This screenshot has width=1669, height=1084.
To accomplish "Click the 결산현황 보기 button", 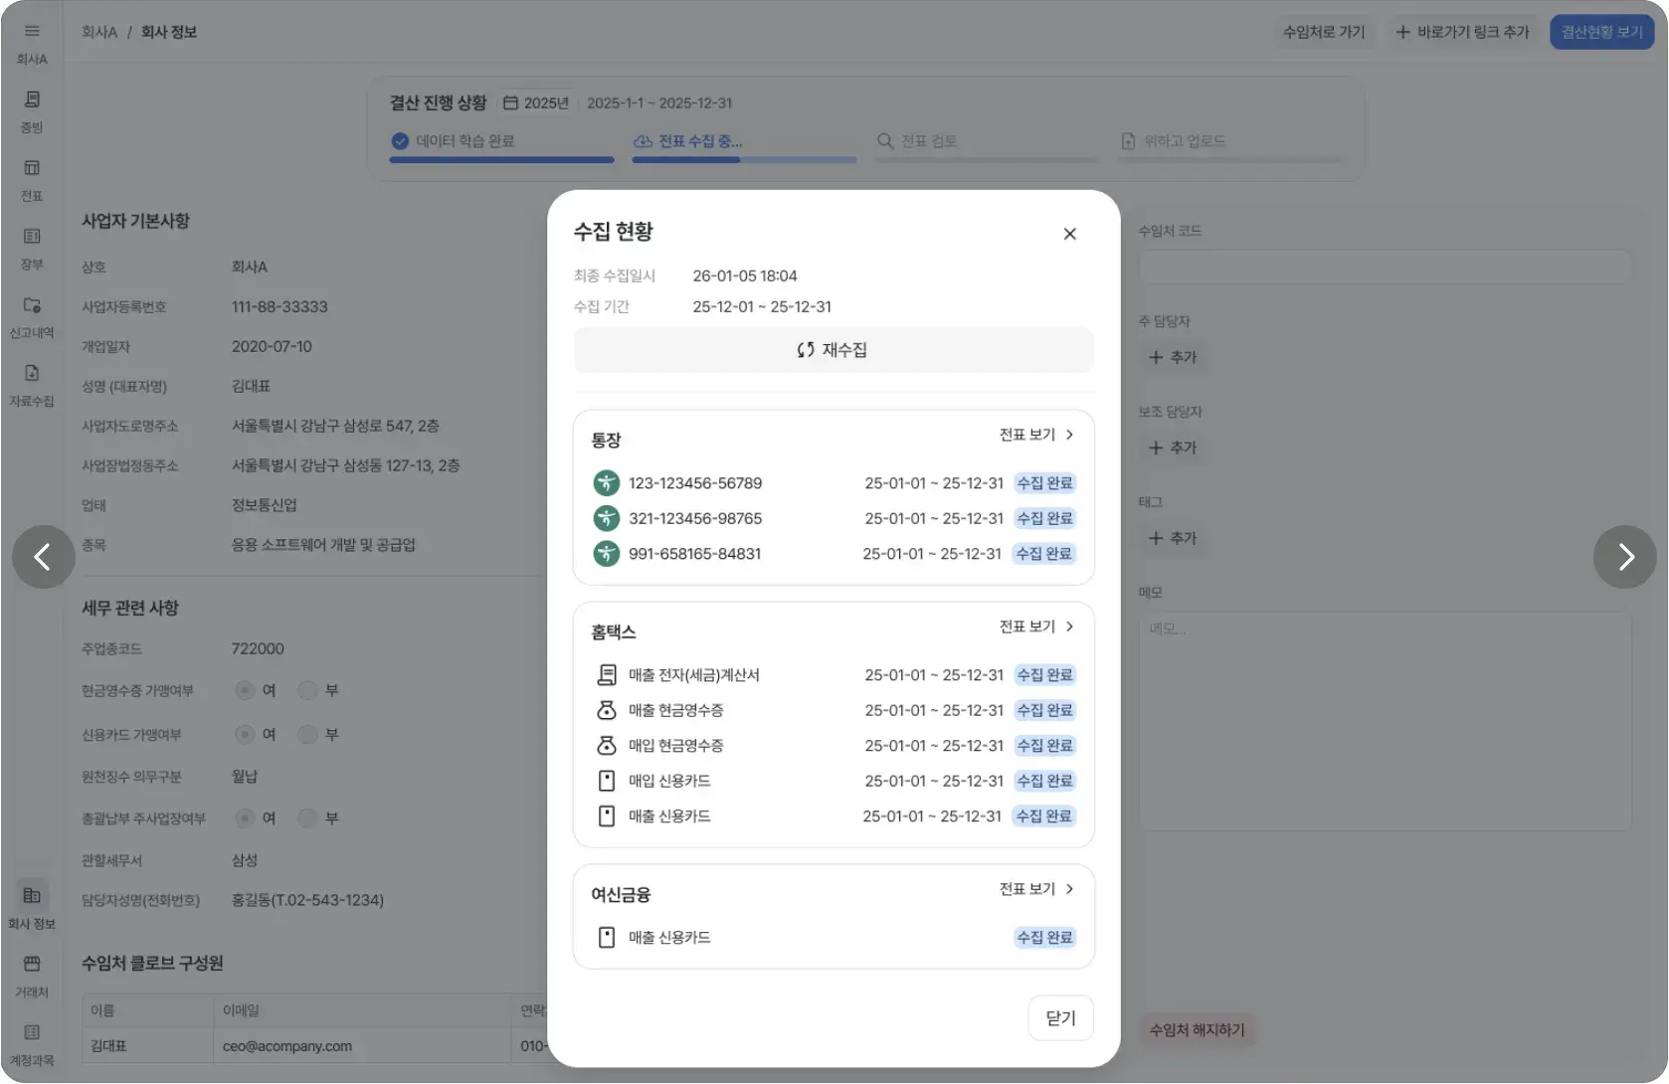I will 1601,32.
